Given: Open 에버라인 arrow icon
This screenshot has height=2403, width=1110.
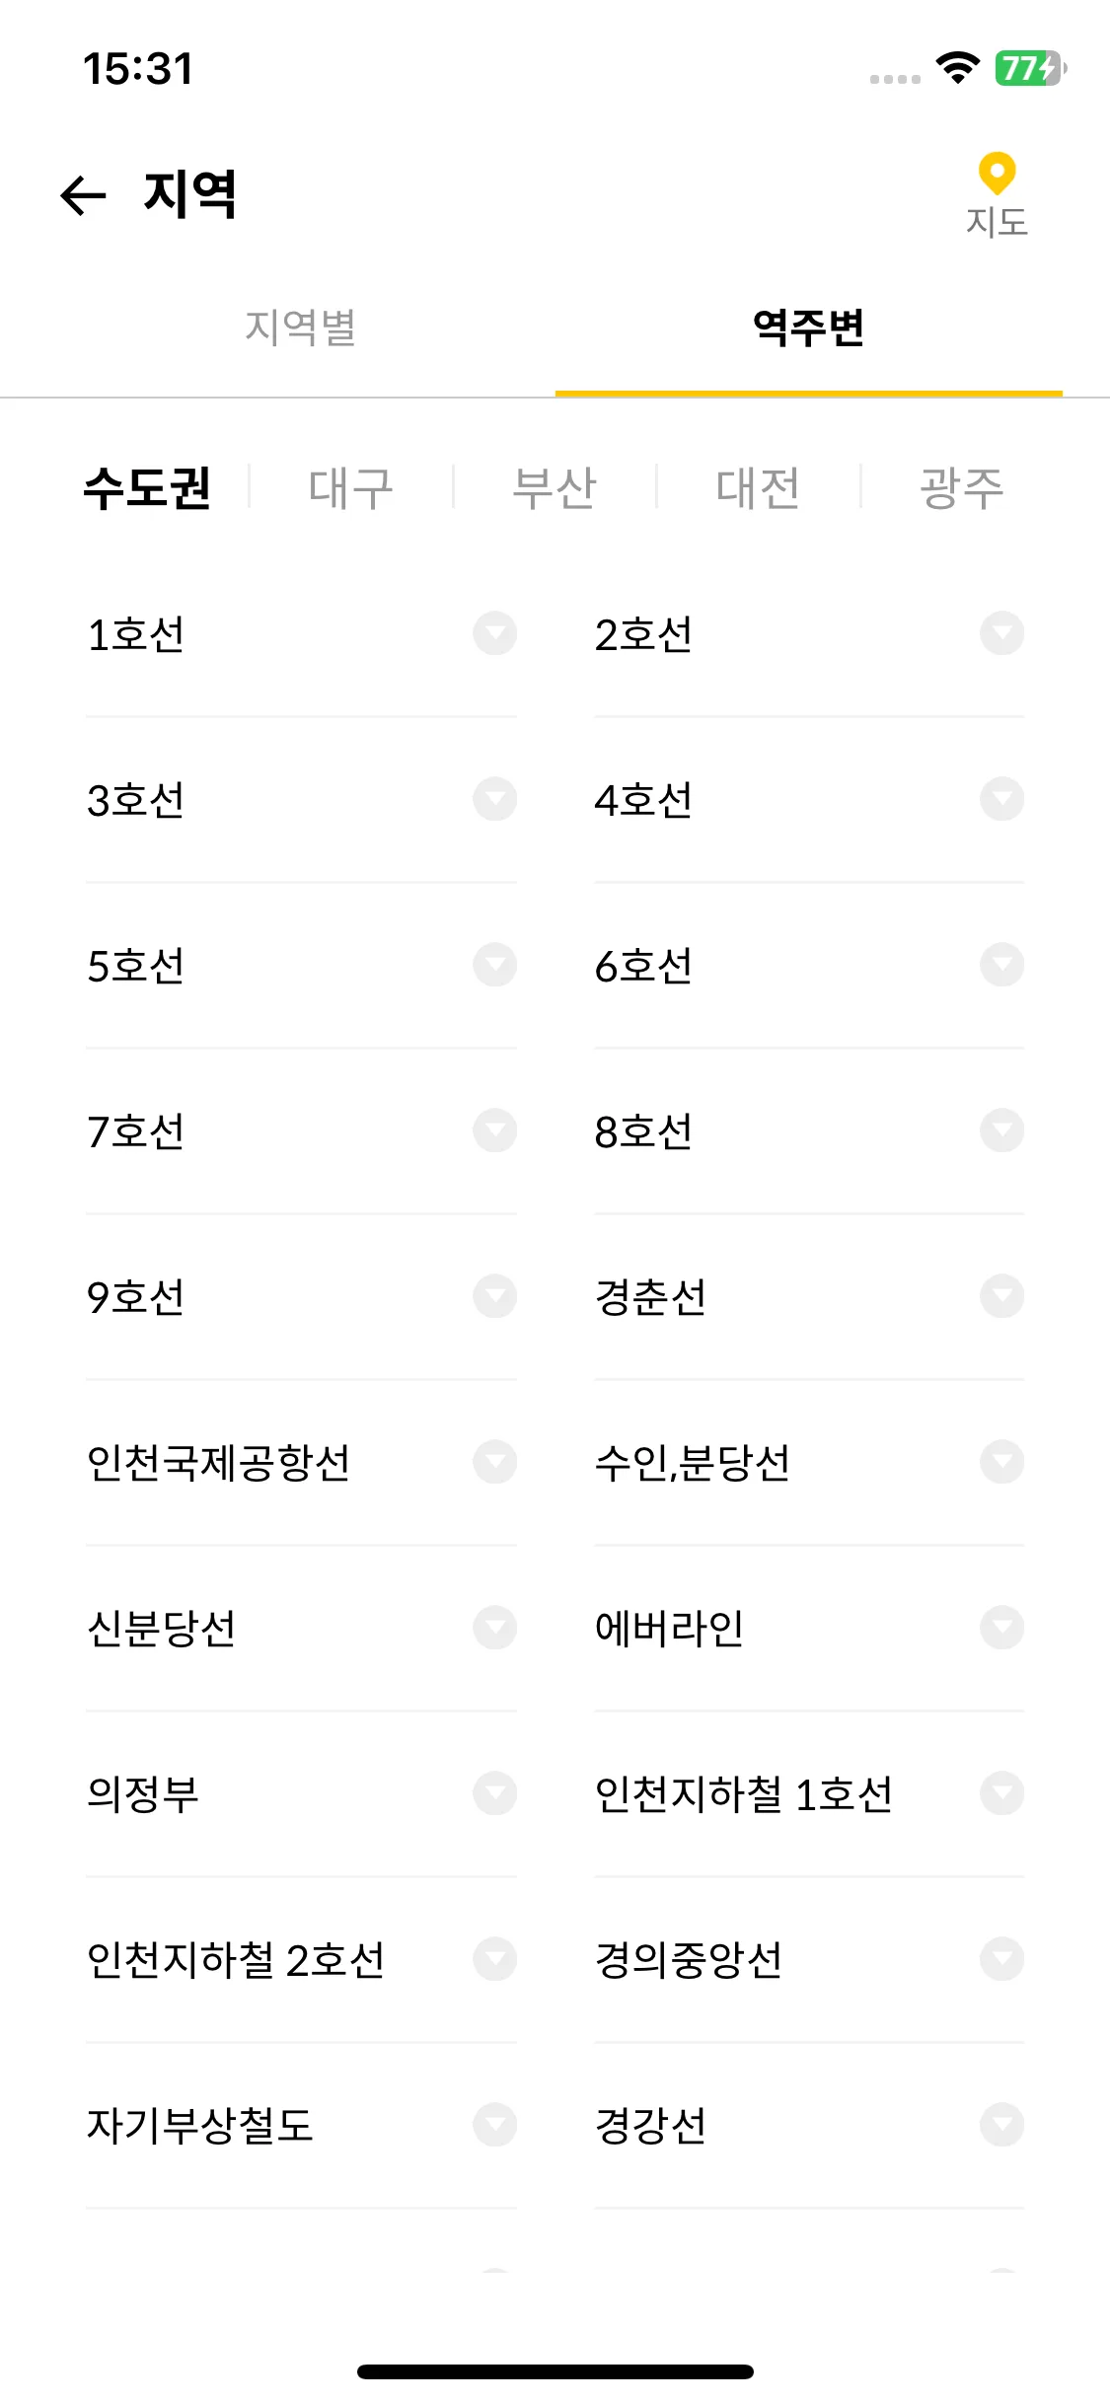Looking at the screenshot, I should point(1001,1628).
